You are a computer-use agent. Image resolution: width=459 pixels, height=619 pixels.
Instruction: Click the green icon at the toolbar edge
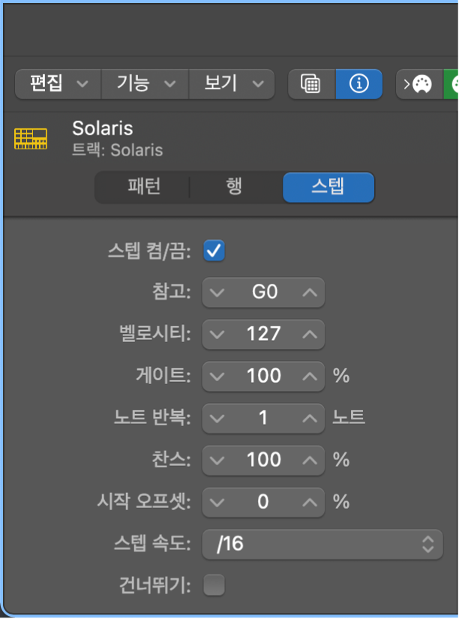pyautogui.click(x=453, y=84)
